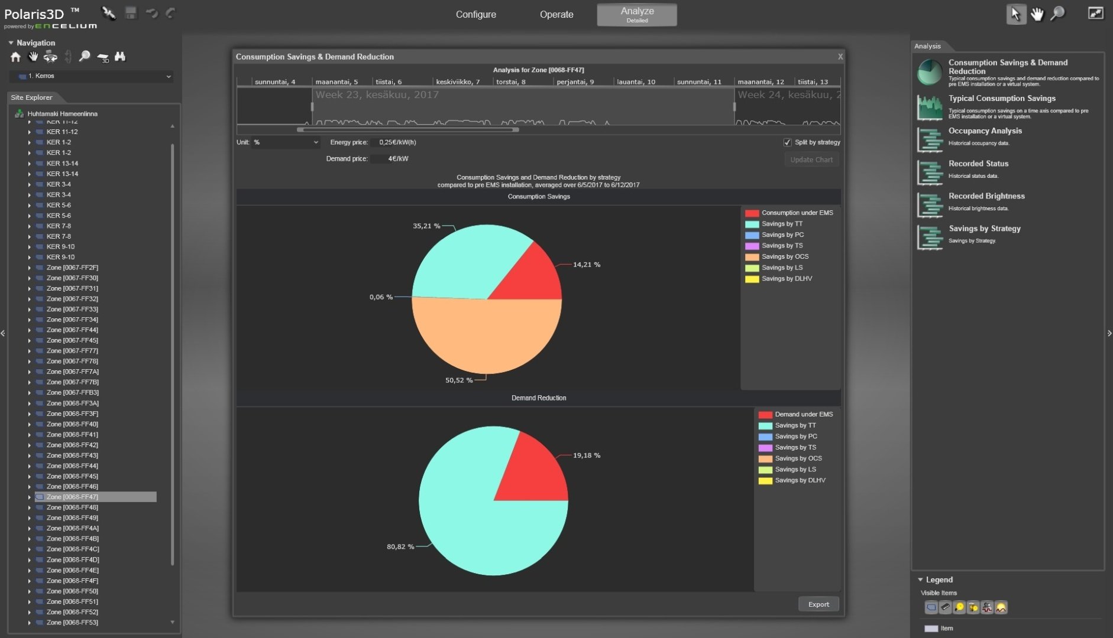1113x638 pixels.
Task: Expand Zone [0068-FF47] tree node
Action: point(29,497)
